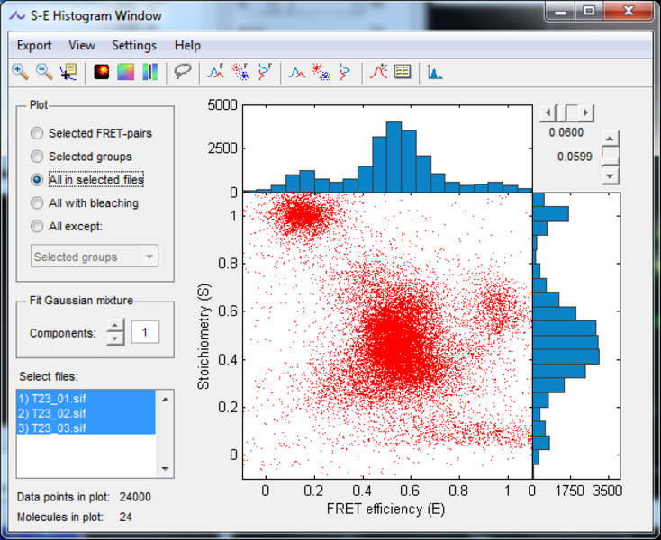Open the Export menu
661x540 pixels.
point(34,45)
